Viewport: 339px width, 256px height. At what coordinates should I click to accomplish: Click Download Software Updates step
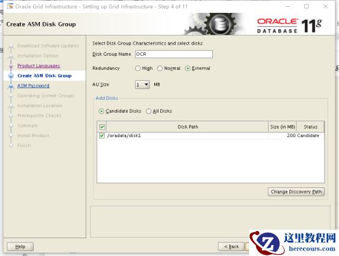point(48,46)
